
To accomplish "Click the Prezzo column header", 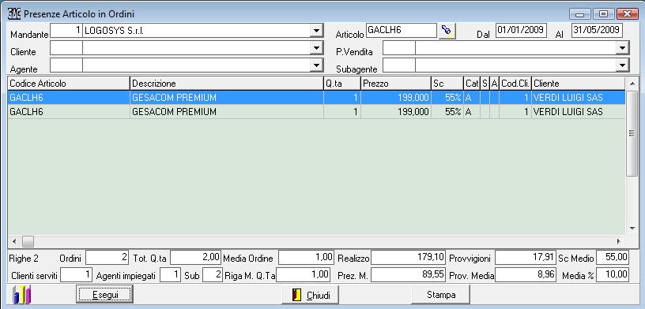I will click(396, 84).
